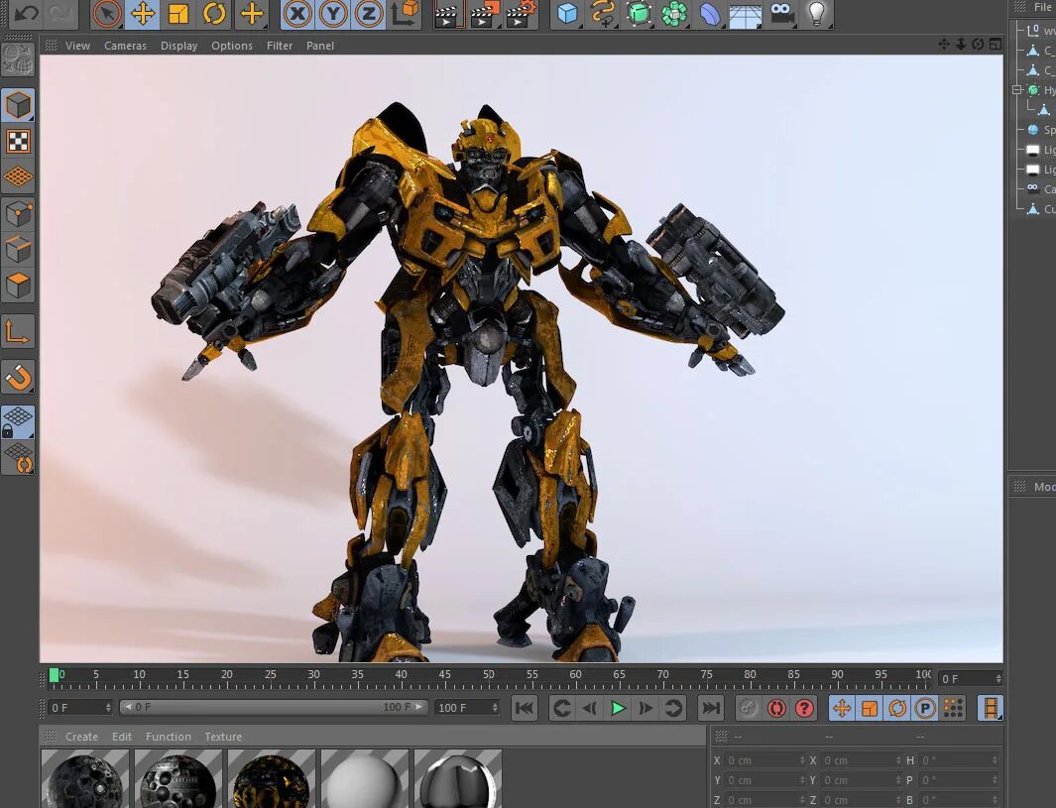Open material manager Texture menu
The image size is (1056, 808).
[223, 737]
